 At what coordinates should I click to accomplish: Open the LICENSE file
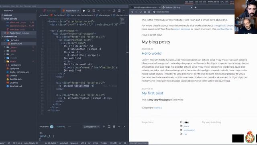14,83
